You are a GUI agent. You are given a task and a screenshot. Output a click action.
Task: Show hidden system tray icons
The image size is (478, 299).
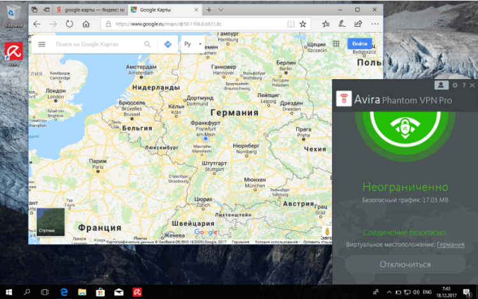tap(389, 292)
